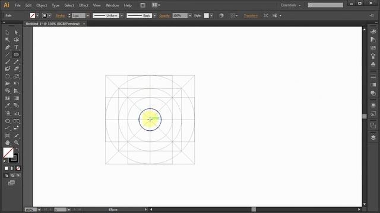The image size is (380, 213).
Task: Apply None mode below swatches
Action: point(18,168)
